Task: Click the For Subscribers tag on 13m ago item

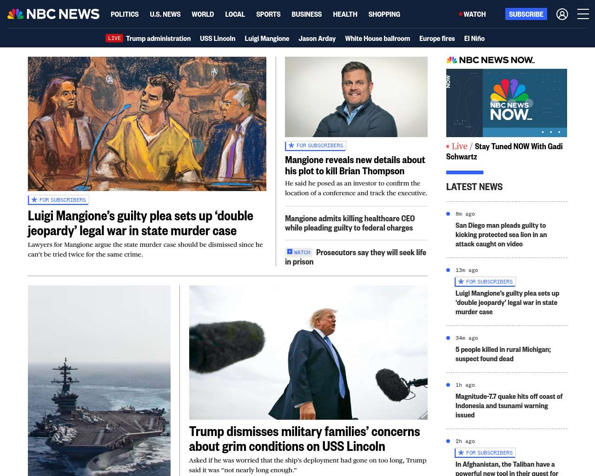Action: tap(485, 282)
